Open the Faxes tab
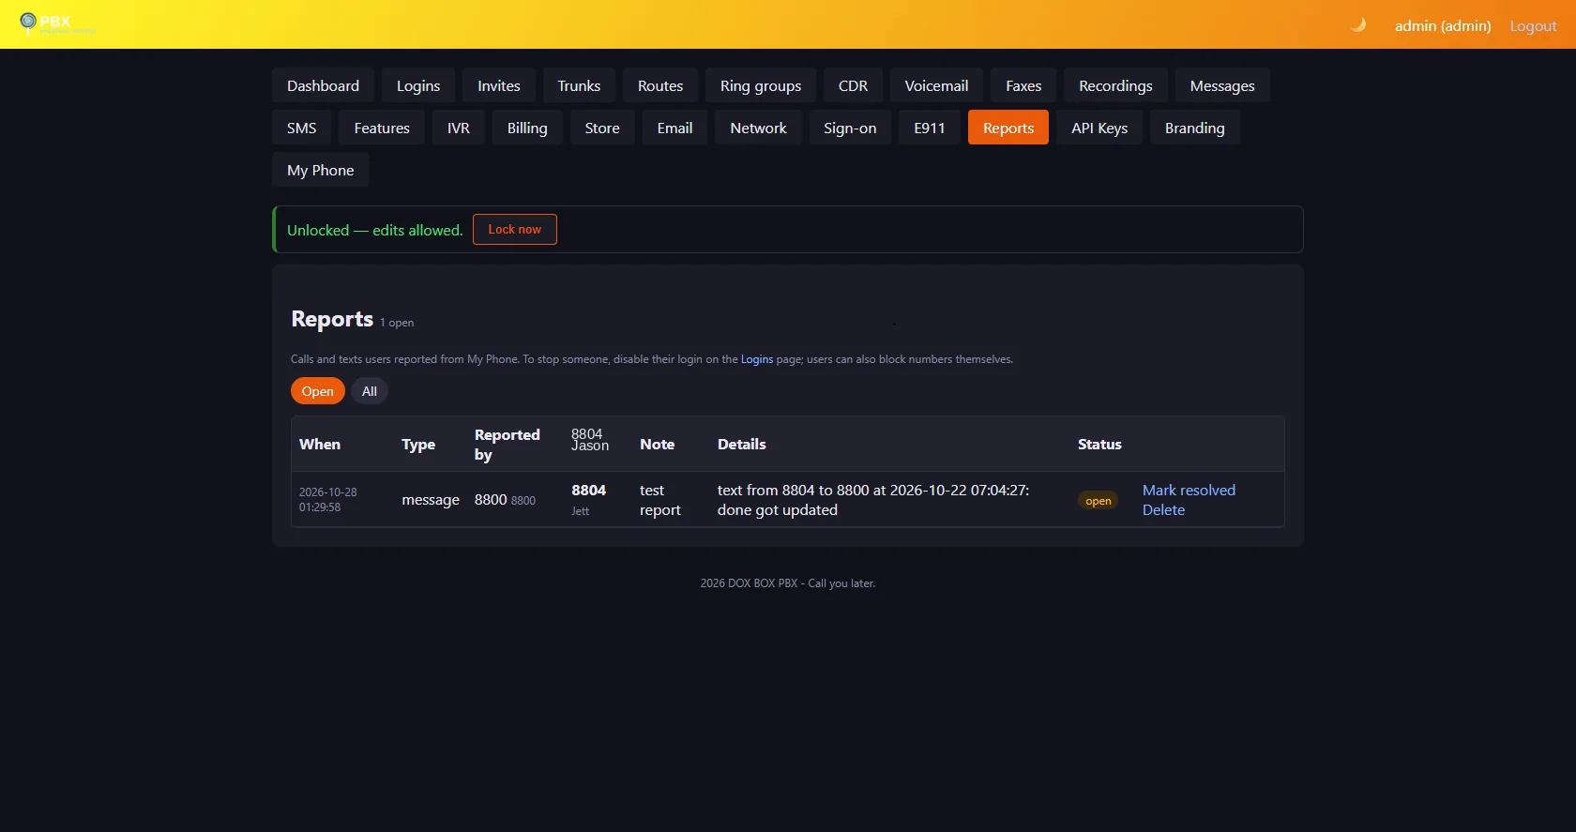The image size is (1576, 832). 1023,85
